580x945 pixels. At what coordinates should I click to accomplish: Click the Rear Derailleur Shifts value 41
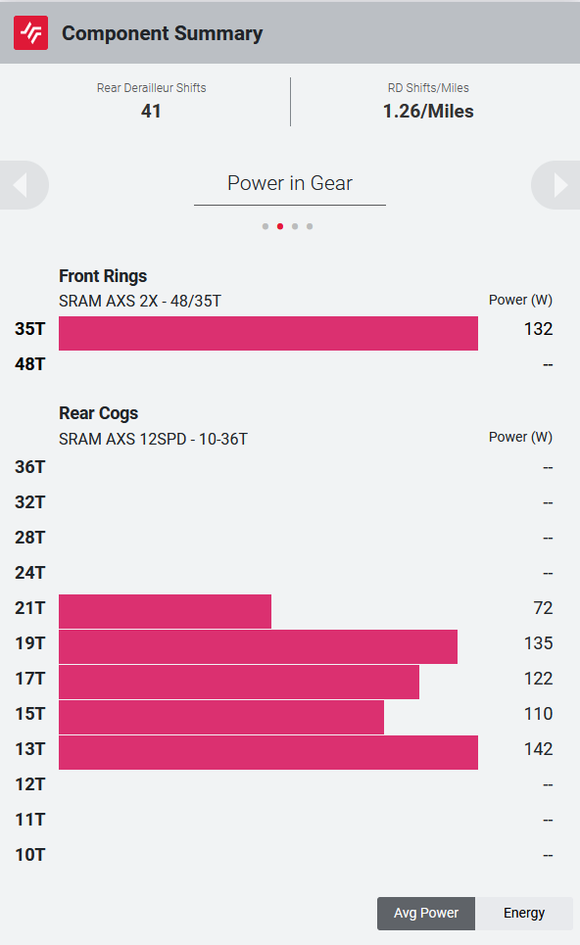(151, 111)
